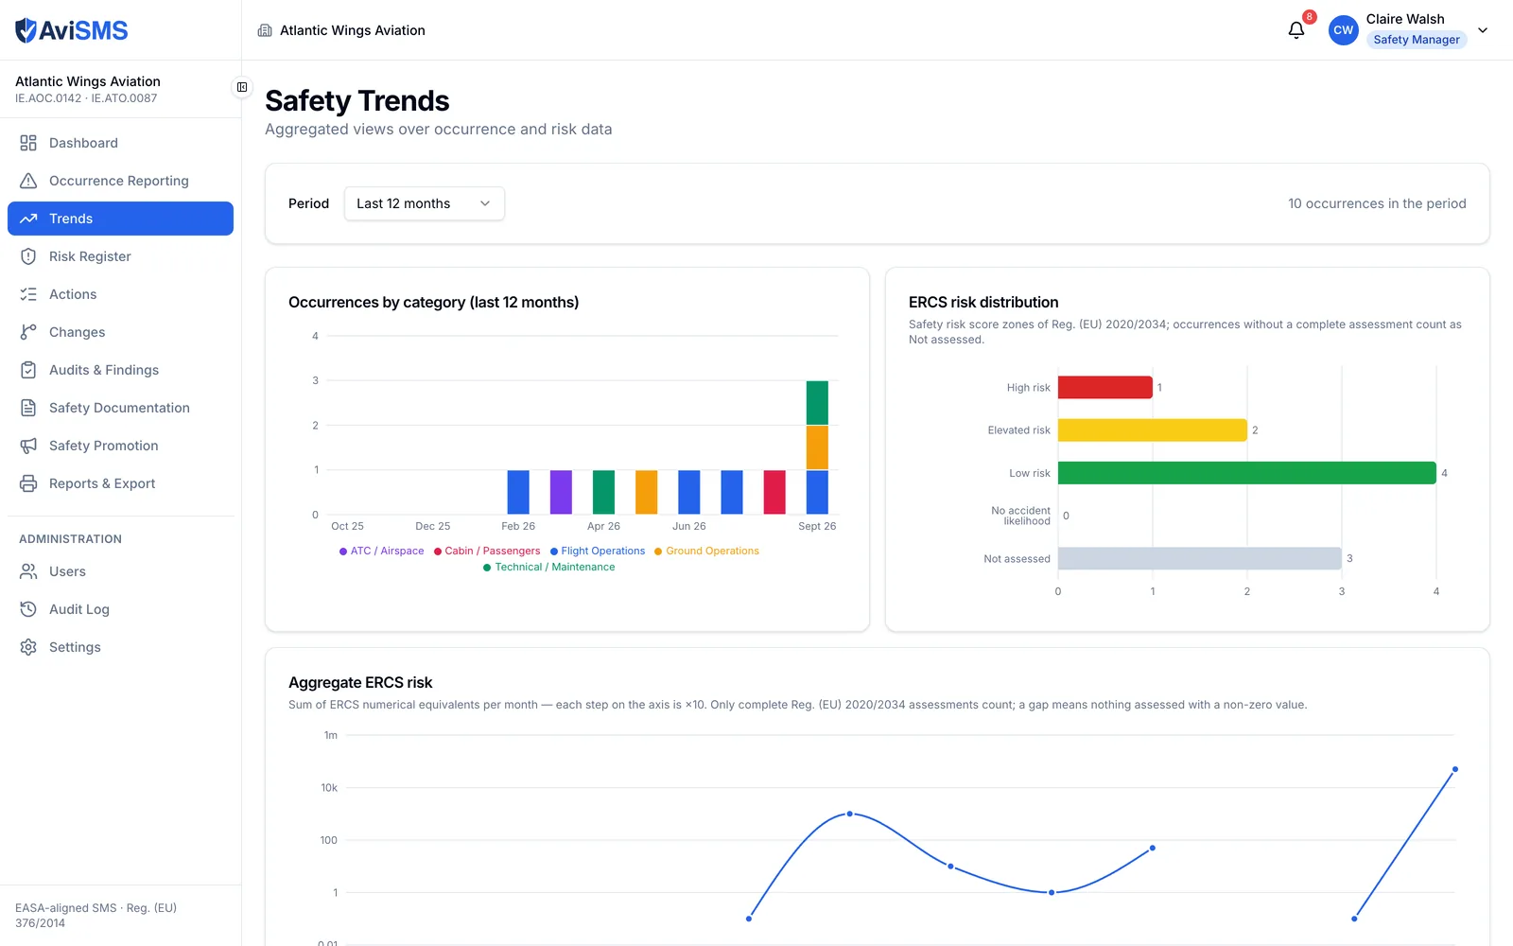Screen dimensions: 1513x946
Task: Click the Safety Manager role badge
Action: click(1416, 40)
